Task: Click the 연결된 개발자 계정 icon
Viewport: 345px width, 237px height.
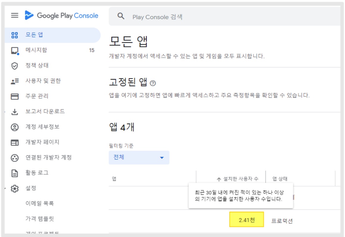Action: coord(15,158)
